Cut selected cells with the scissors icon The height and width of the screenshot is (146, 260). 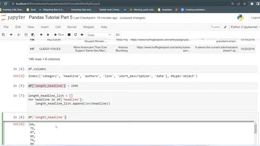pos(19,35)
